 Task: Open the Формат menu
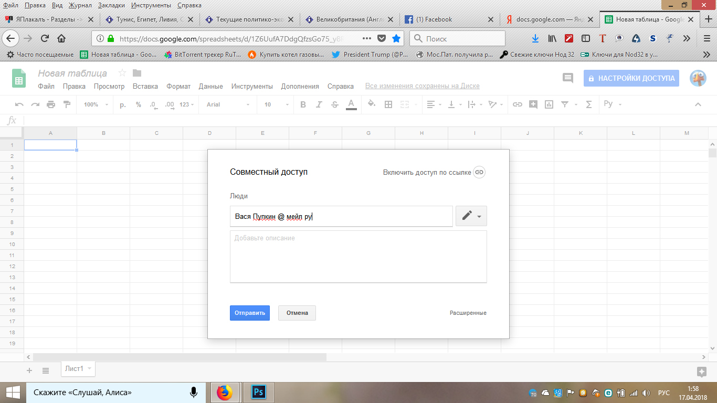(178, 87)
